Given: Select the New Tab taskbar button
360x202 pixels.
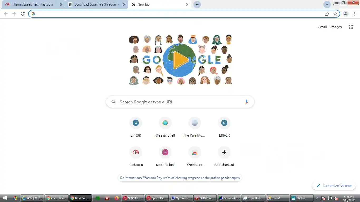Looking at the screenshot, I should pyautogui.click(x=81, y=198).
